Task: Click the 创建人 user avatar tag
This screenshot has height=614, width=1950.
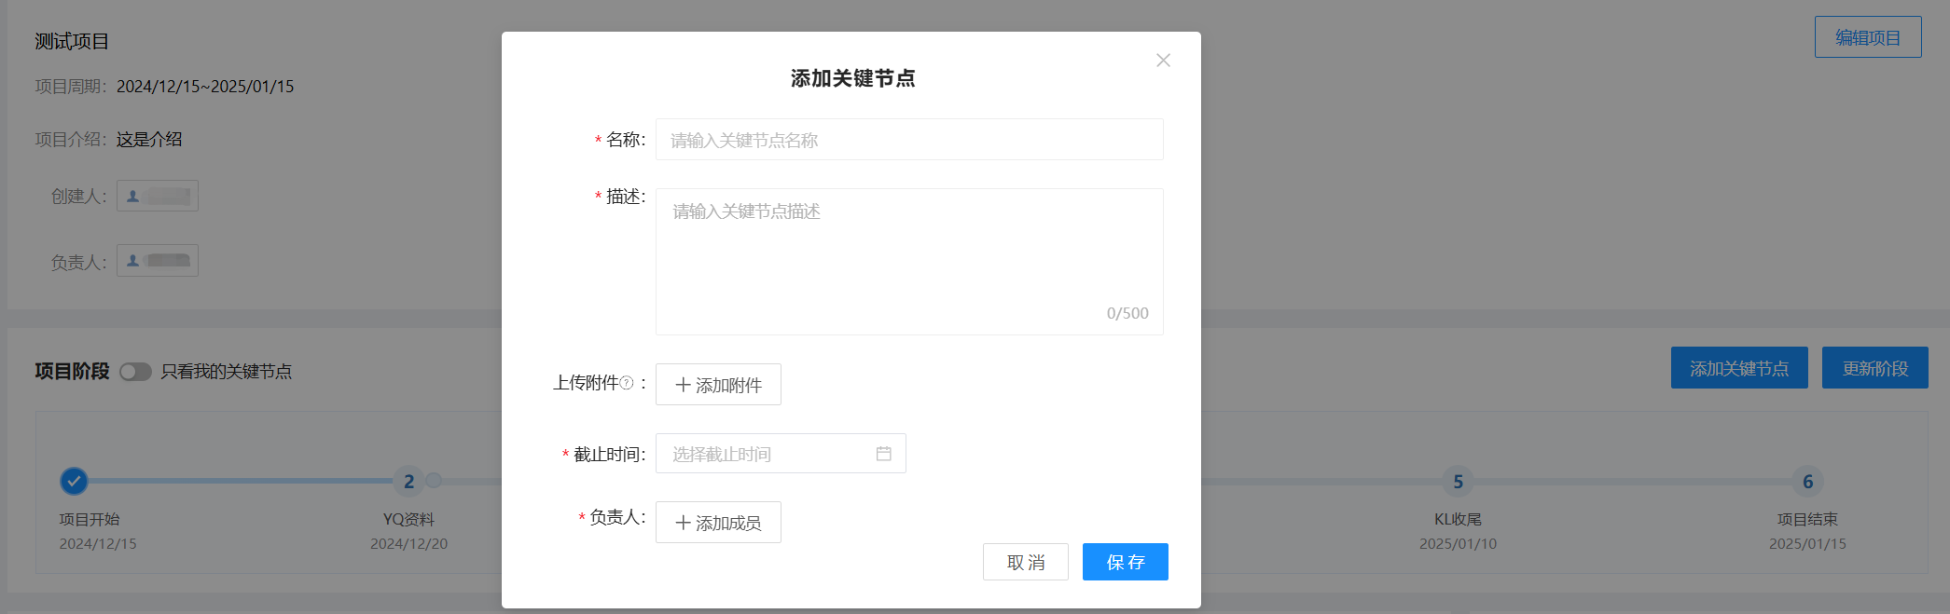Action: [x=158, y=196]
